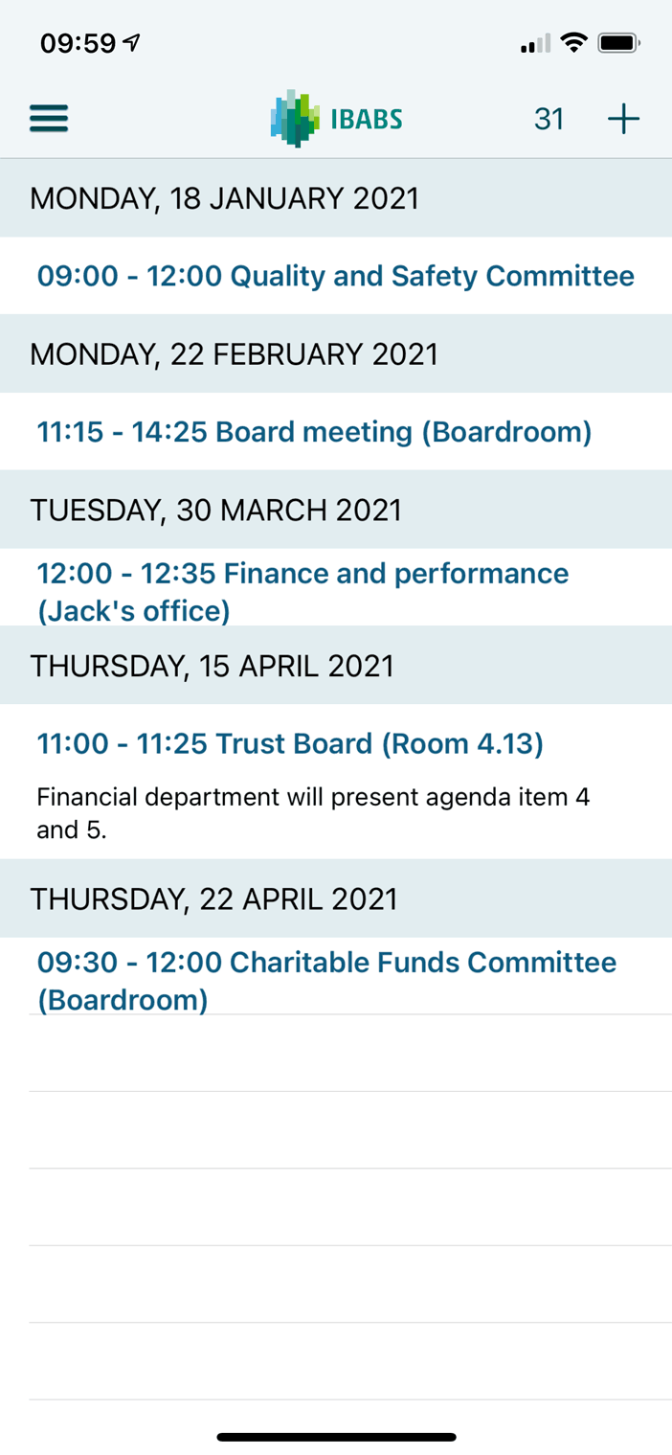Tap the Thursday, 15 April 2021 header
This screenshot has height=1455, width=672.
pyautogui.click(x=212, y=666)
